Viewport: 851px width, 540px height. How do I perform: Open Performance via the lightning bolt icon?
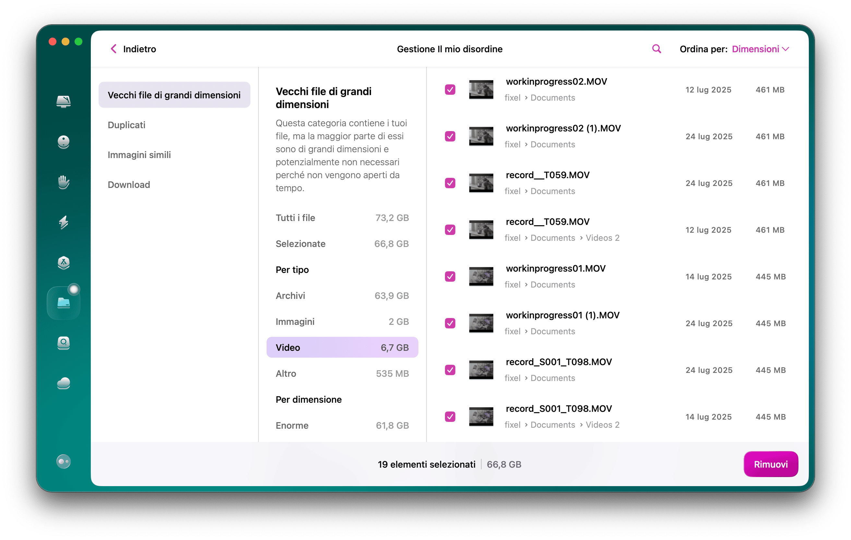click(x=64, y=223)
